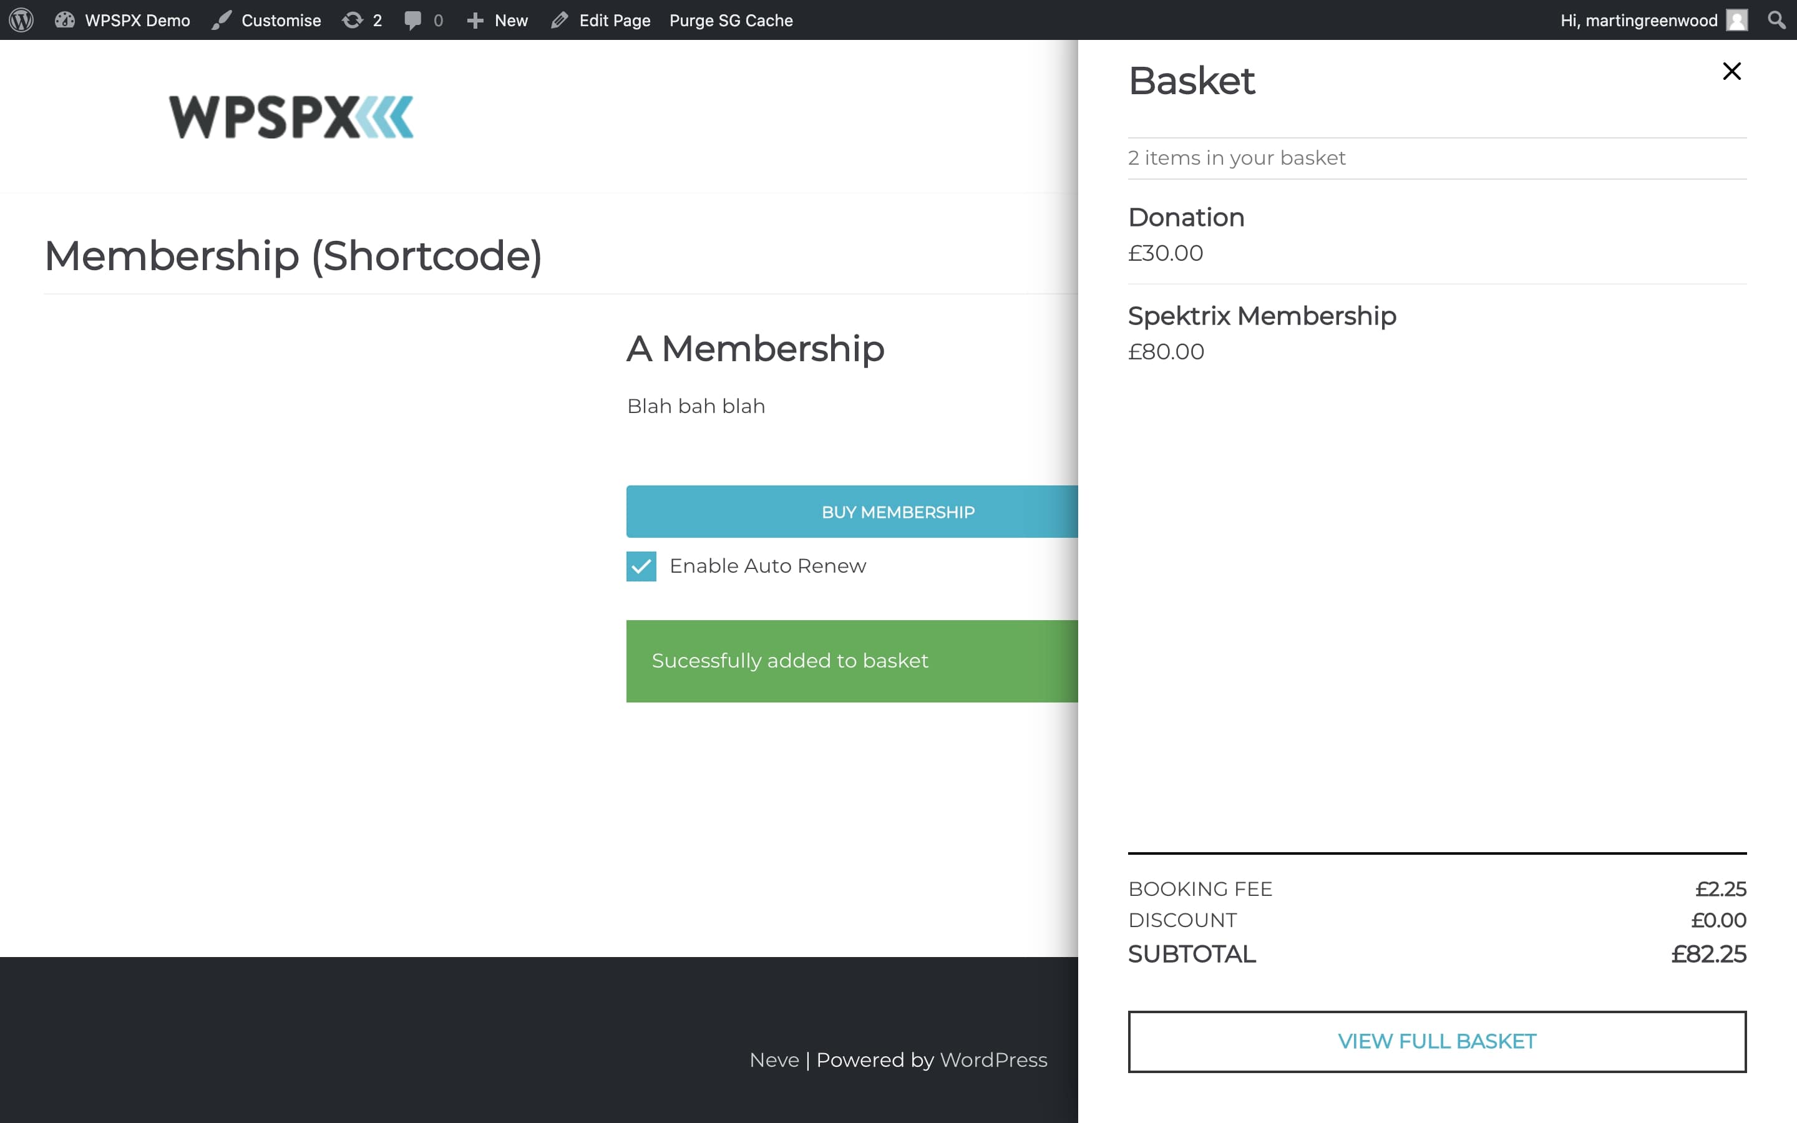Viewport: 1797px width, 1123px height.
Task: Click the VIEW FULL BASKET button
Action: [x=1437, y=1041]
